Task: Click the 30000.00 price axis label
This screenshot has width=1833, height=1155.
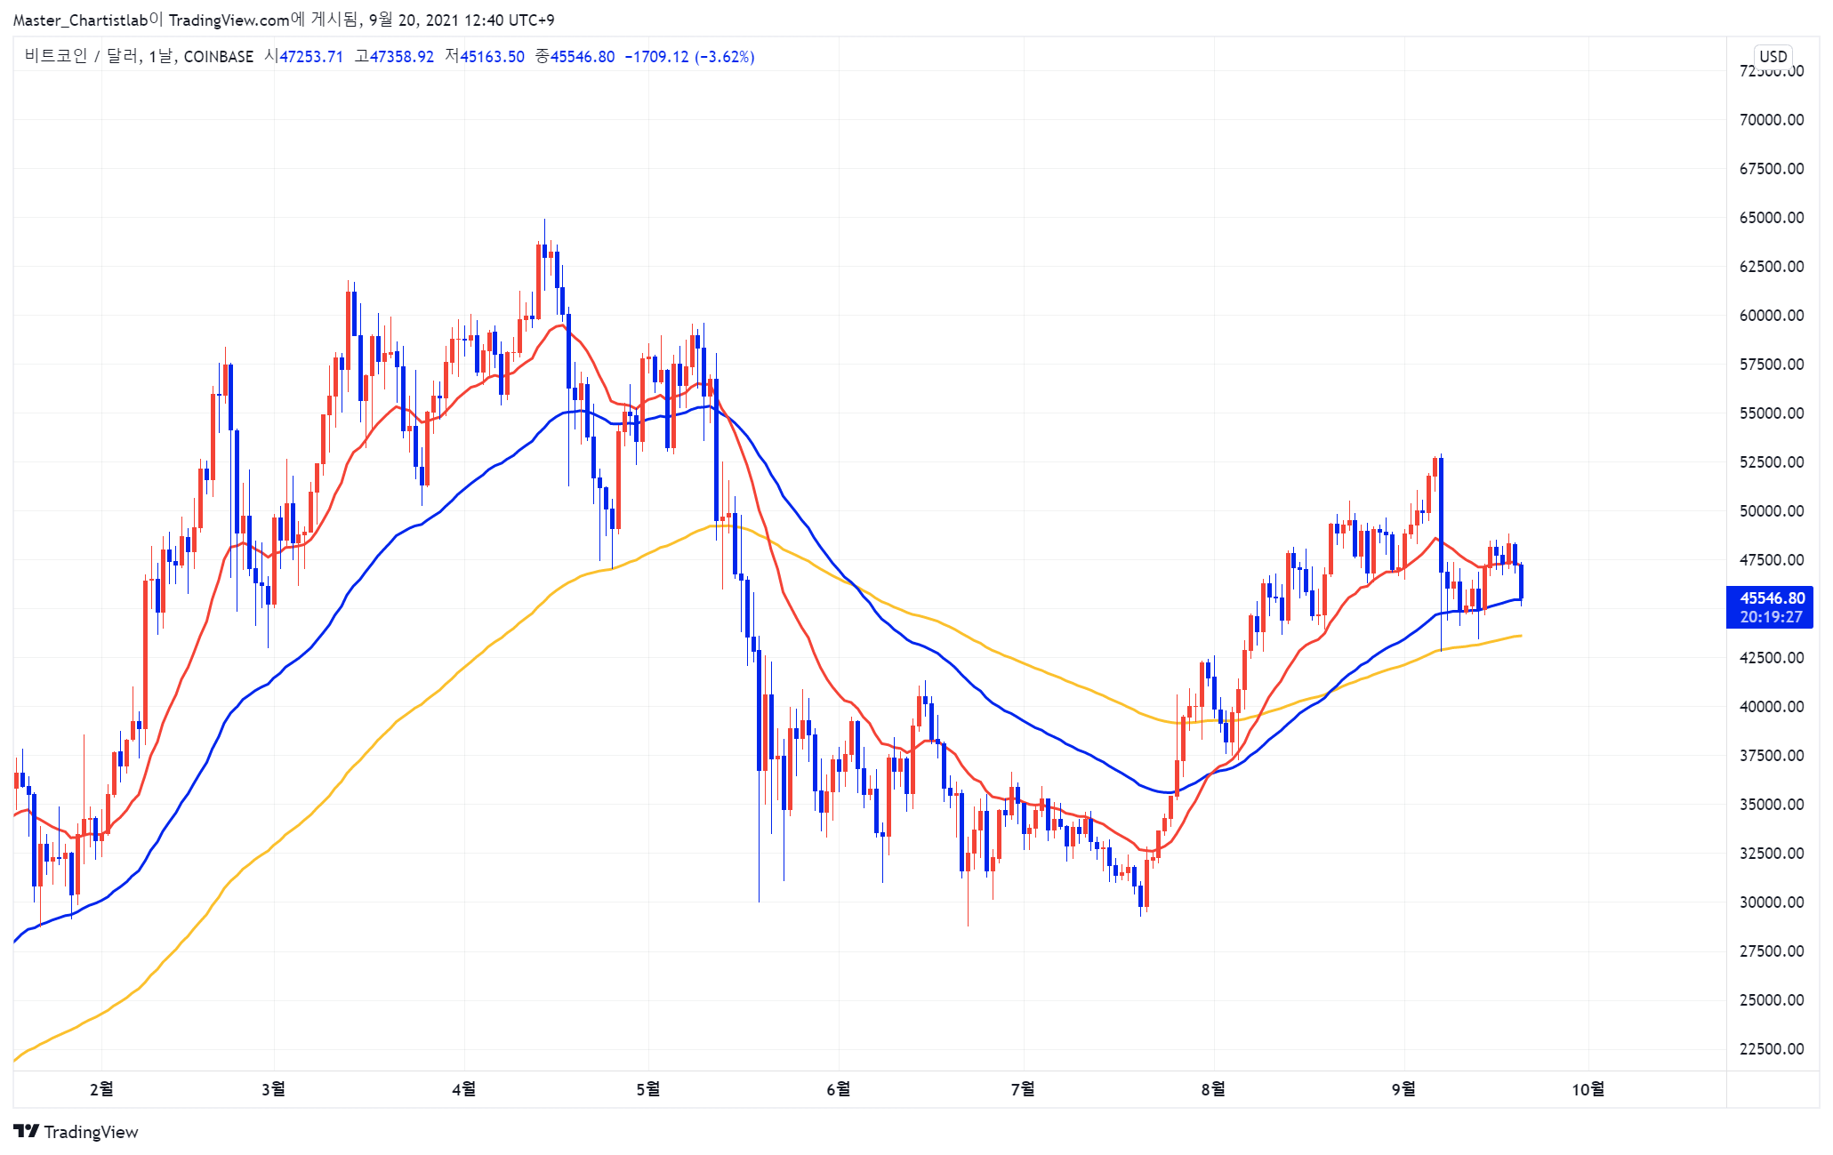Action: point(1772,902)
